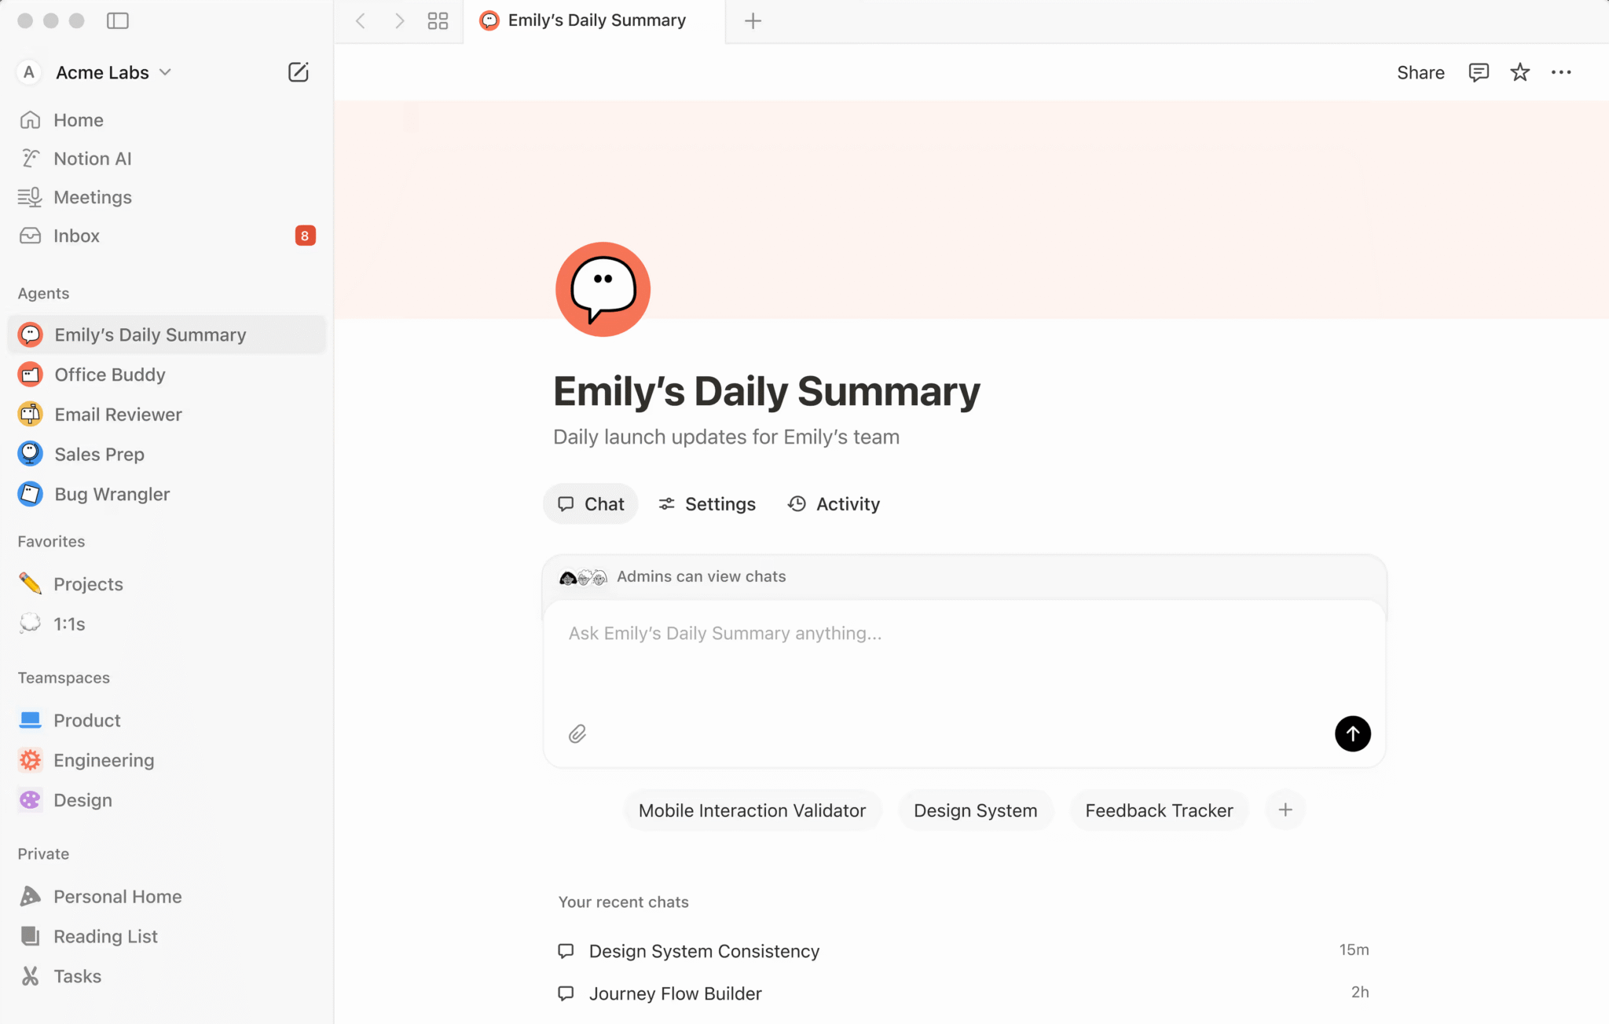
Task: Create a new page using the compose icon
Action: [298, 71]
